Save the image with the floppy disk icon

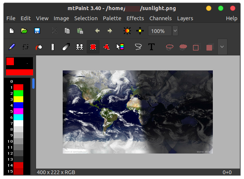(x=37, y=31)
